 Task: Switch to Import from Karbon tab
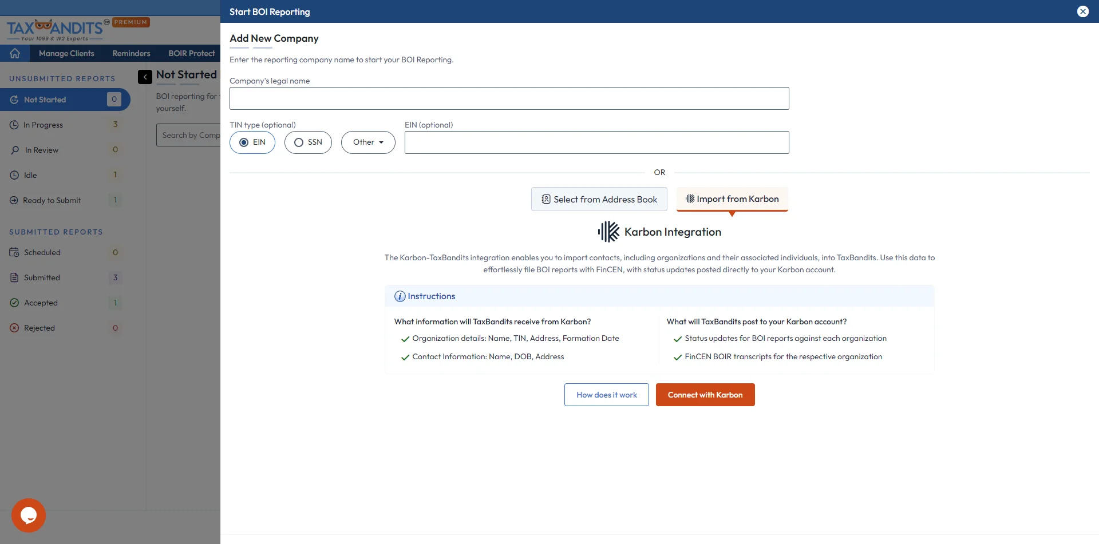(732, 198)
